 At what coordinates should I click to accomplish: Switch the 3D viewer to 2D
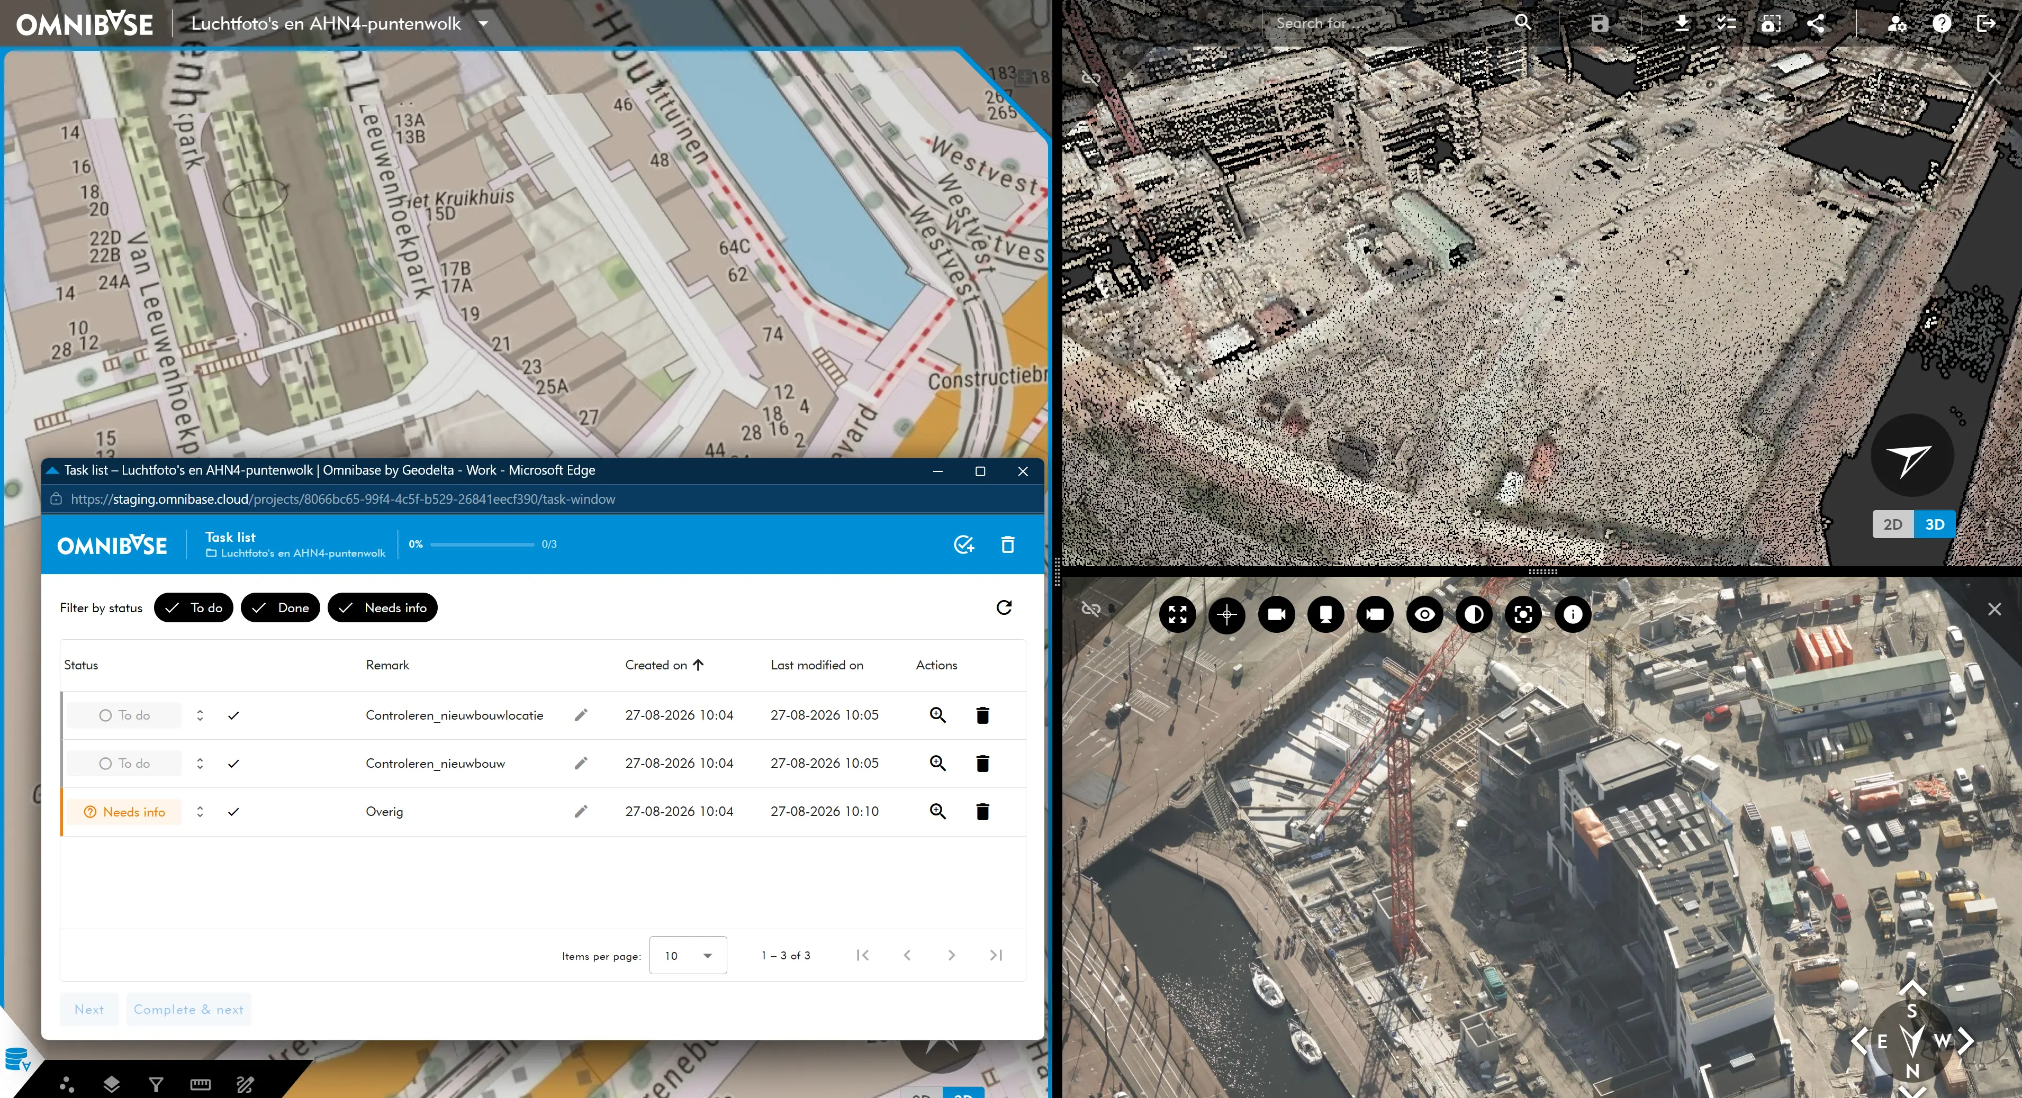[1892, 524]
